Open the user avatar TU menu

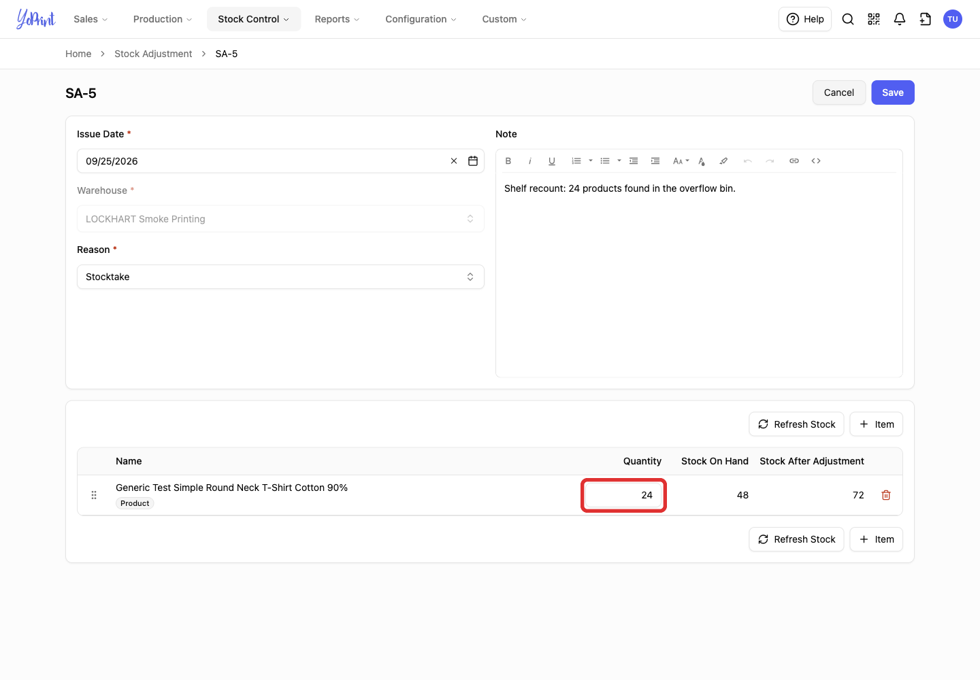coord(953,19)
